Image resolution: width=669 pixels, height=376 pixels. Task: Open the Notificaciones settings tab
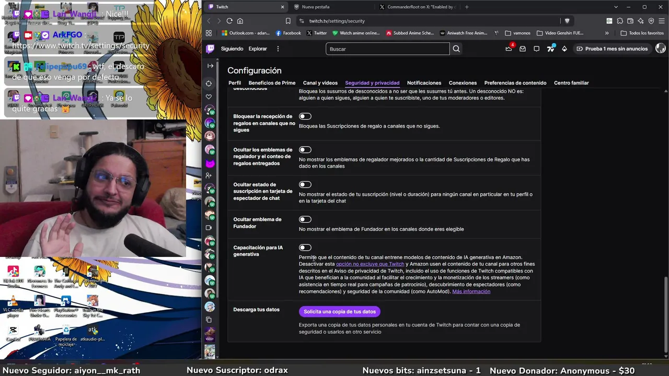(424, 83)
